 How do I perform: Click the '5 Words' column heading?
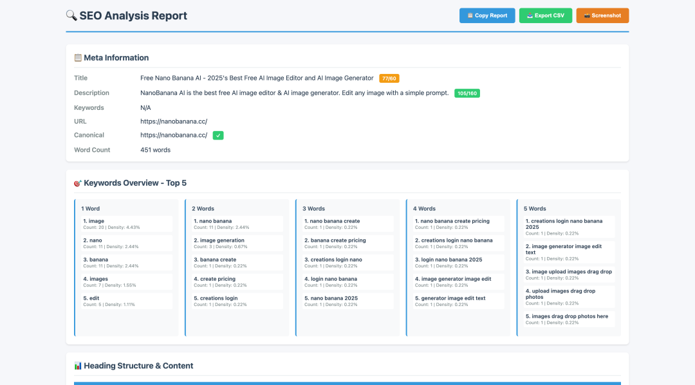pyautogui.click(x=535, y=208)
